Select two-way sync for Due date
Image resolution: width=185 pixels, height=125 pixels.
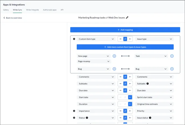pos(125,90)
